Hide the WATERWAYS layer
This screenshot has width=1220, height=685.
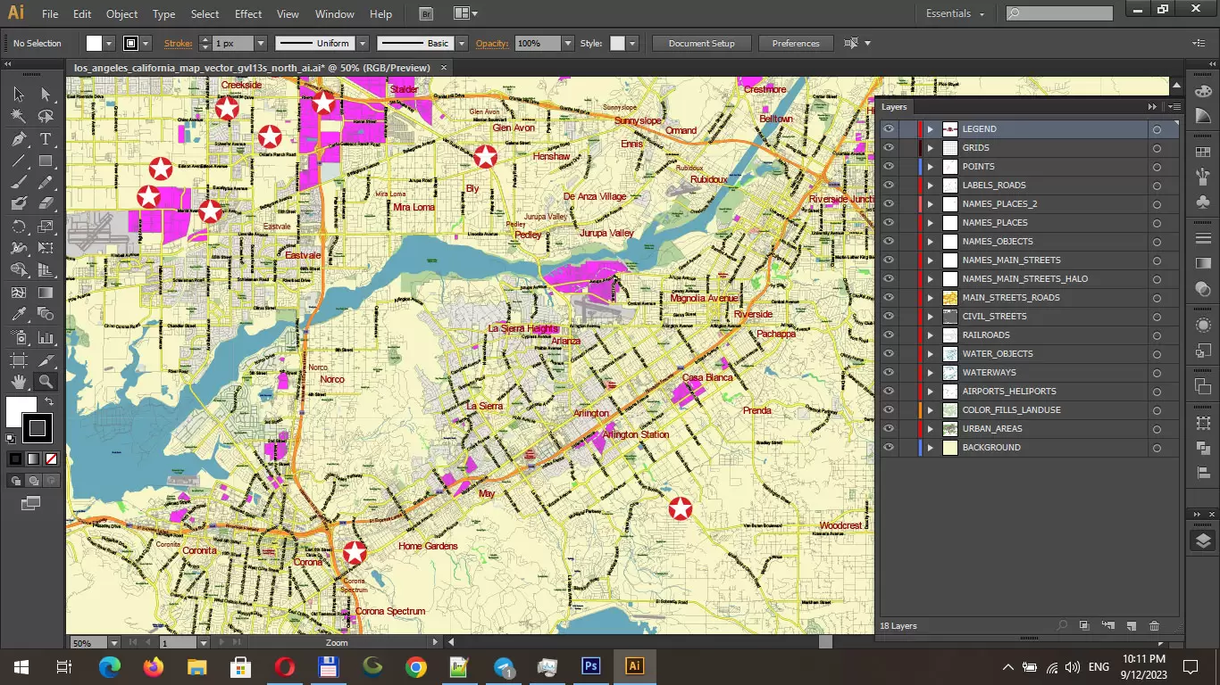click(x=889, y=373)
